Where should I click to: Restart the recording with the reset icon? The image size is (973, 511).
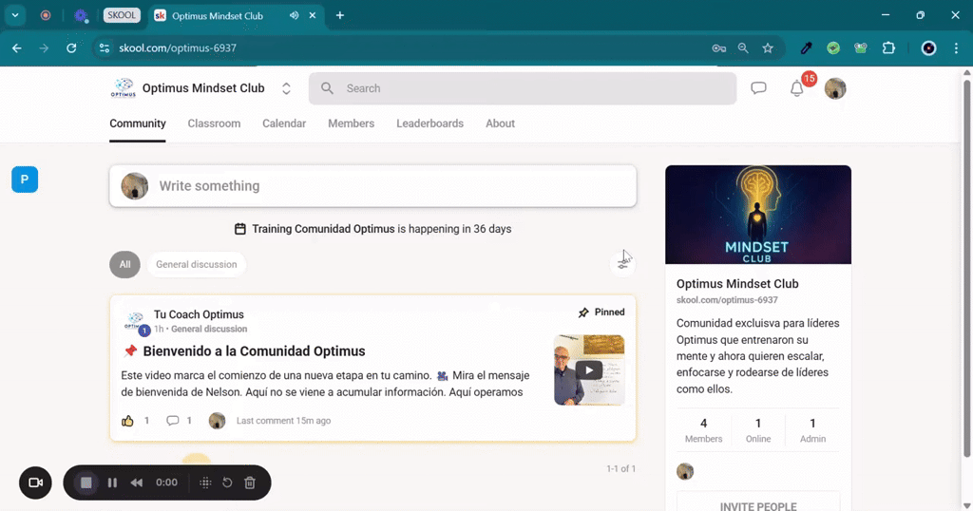pos(228,483)
